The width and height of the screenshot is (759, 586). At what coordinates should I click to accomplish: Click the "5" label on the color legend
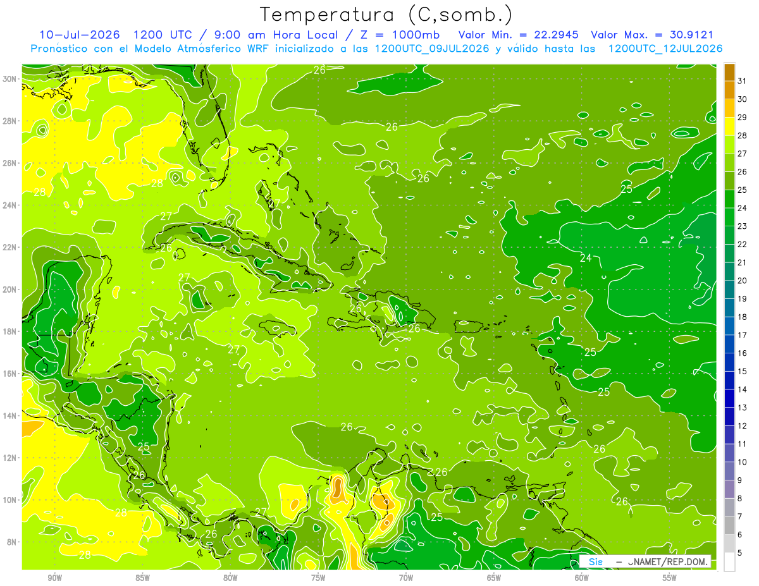pos(740,552)
